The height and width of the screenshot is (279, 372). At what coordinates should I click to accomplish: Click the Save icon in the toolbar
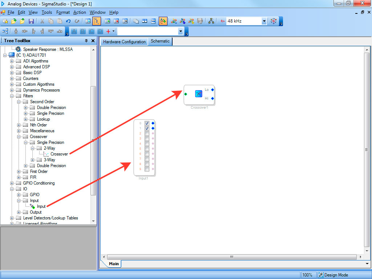31,21
